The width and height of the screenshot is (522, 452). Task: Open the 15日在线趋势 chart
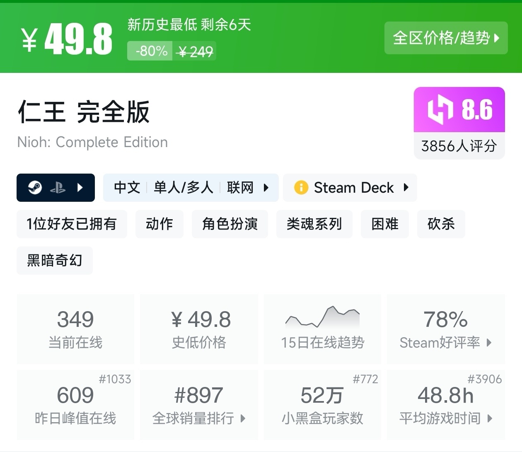(322, 329)
